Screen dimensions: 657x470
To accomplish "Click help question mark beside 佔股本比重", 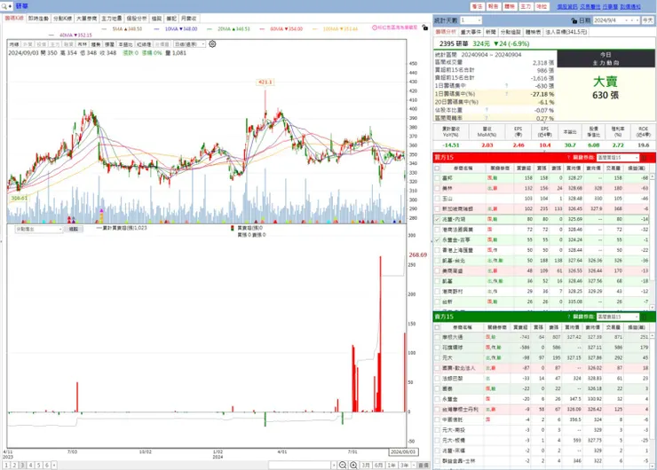I will point(487,110).
